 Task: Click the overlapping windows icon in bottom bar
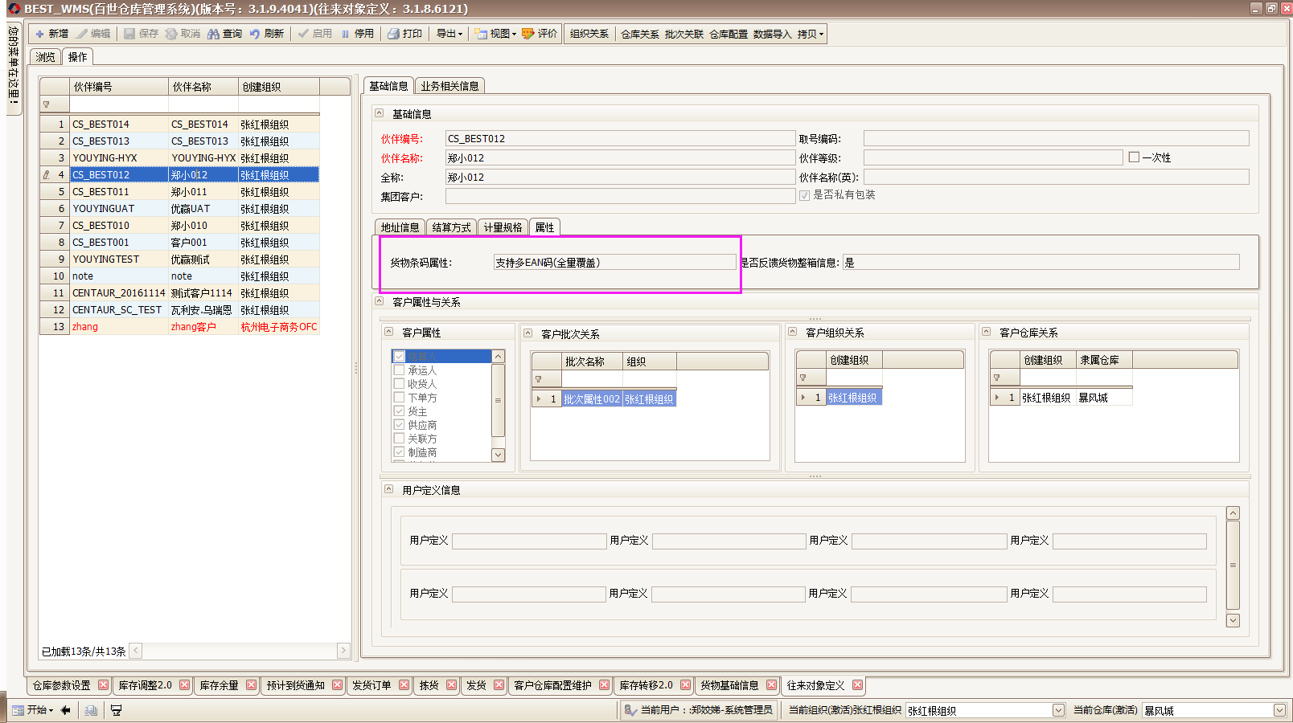click(x=91, y=710)
